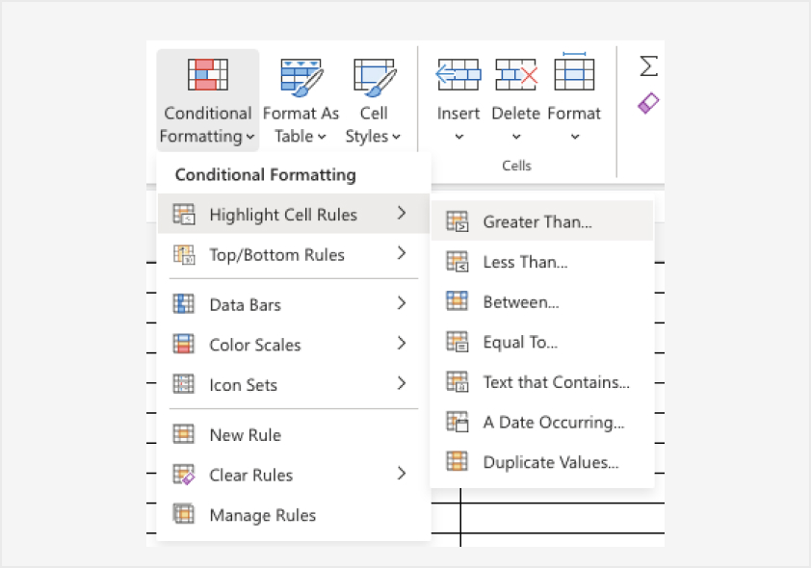Click the Data Bars icon
Viewport: 811px width, 568px height.
[184, 304]
